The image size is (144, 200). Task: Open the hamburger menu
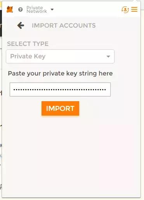click(134, 9)
